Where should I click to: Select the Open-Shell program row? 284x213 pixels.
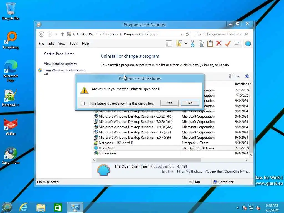[171, 148]
